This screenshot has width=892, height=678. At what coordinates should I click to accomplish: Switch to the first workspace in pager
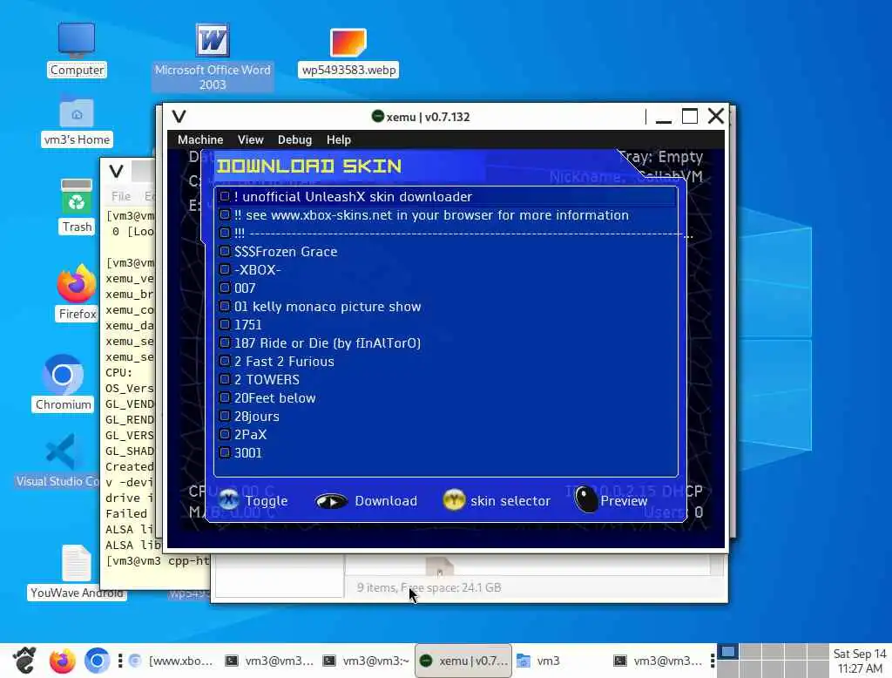click(x=727, y=652)
